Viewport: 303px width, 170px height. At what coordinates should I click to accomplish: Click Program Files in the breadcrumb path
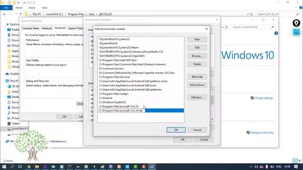click(76, 14)
